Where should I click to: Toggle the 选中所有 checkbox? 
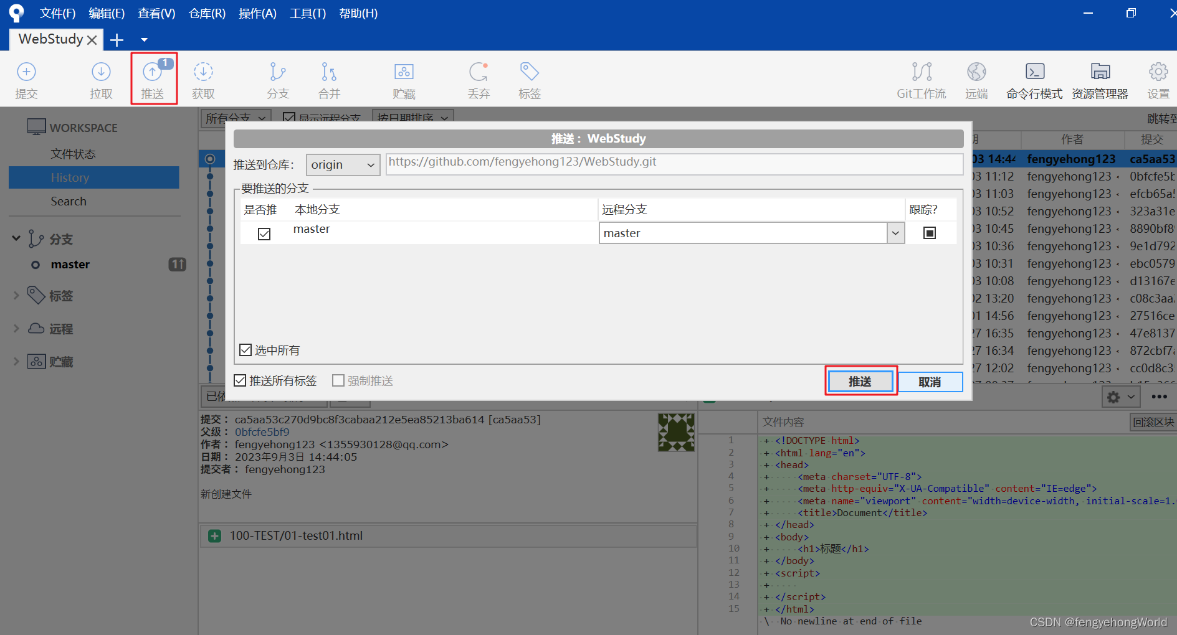[x=246, y=350]
